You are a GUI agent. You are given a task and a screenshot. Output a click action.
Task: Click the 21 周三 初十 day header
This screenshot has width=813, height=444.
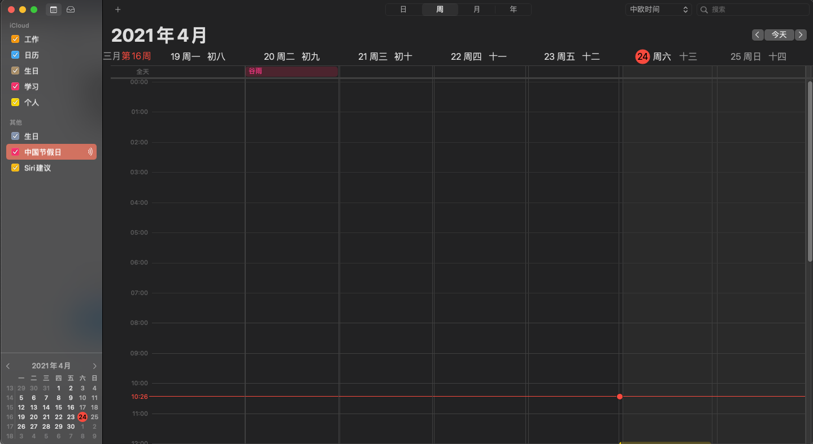(x=385, y=56)
